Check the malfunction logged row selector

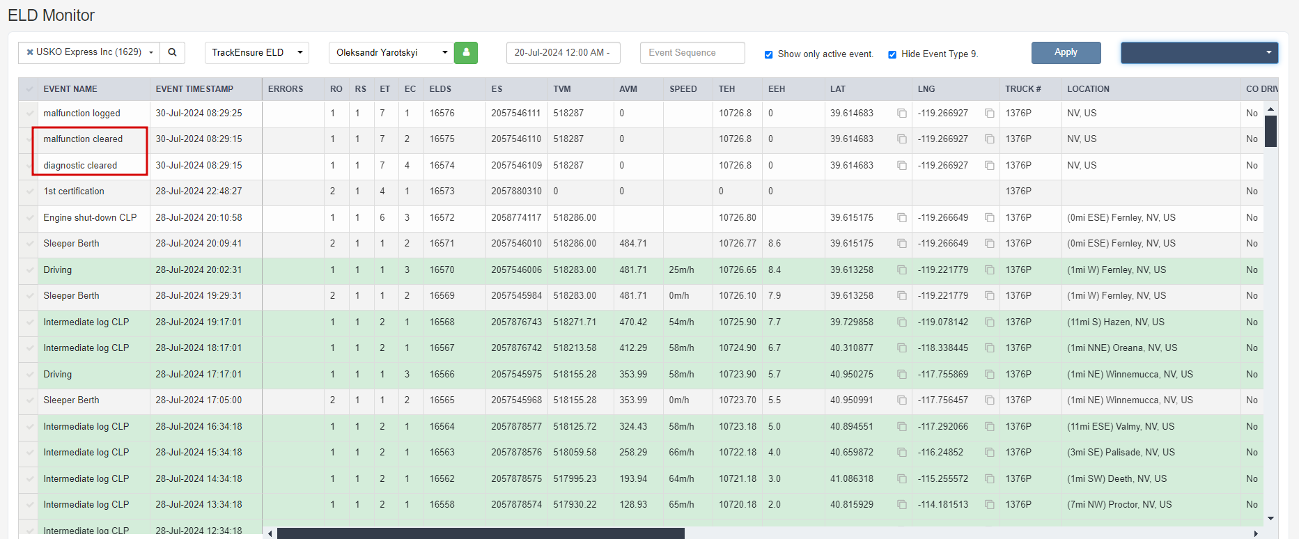point(29,113)
